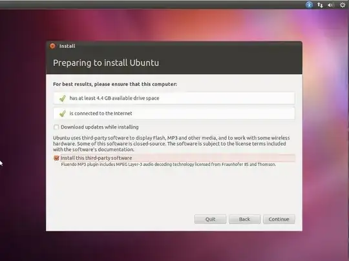Select the 'is connected to the Internet' row

(x=174, y=114)
